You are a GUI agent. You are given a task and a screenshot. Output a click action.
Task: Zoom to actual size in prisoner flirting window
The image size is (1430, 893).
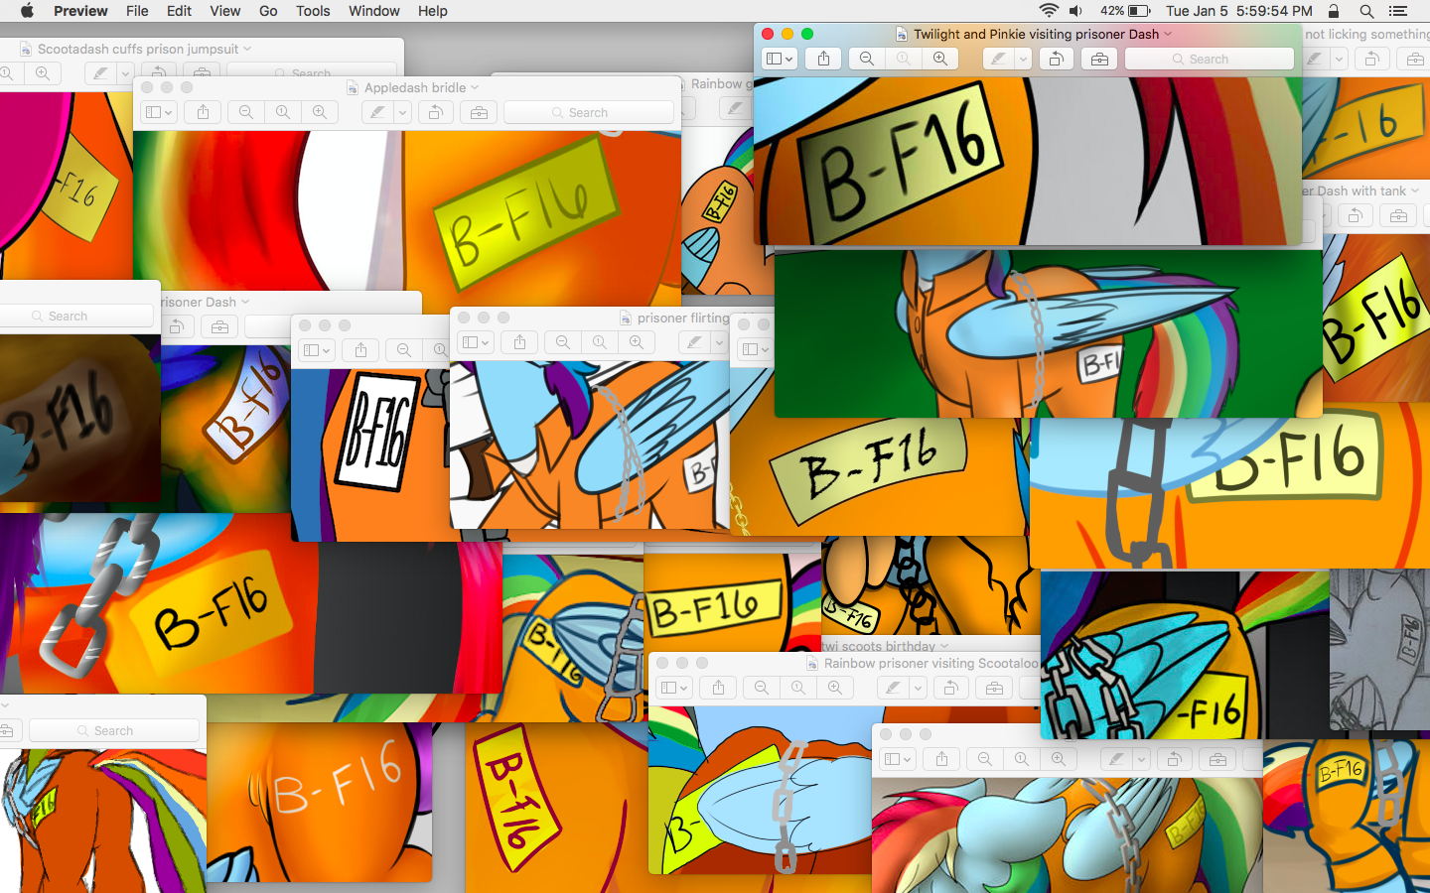tap(600, 342)
